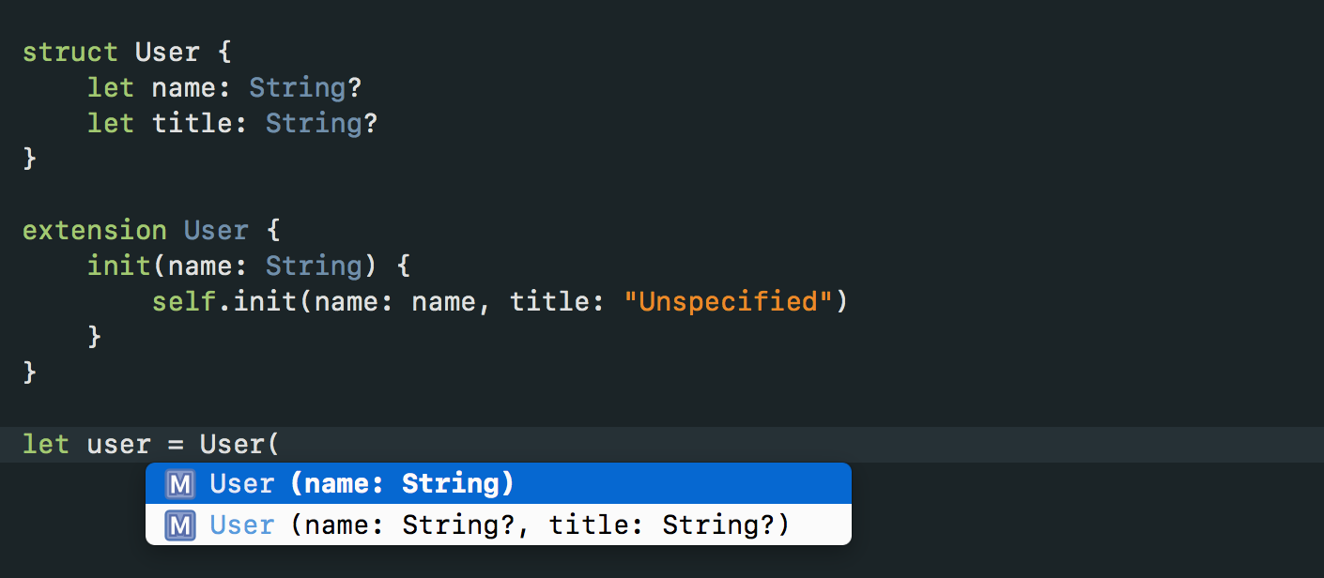Click the User type name in the extension line
This screenshot has height=578, width=1324.
coord(216,230)
